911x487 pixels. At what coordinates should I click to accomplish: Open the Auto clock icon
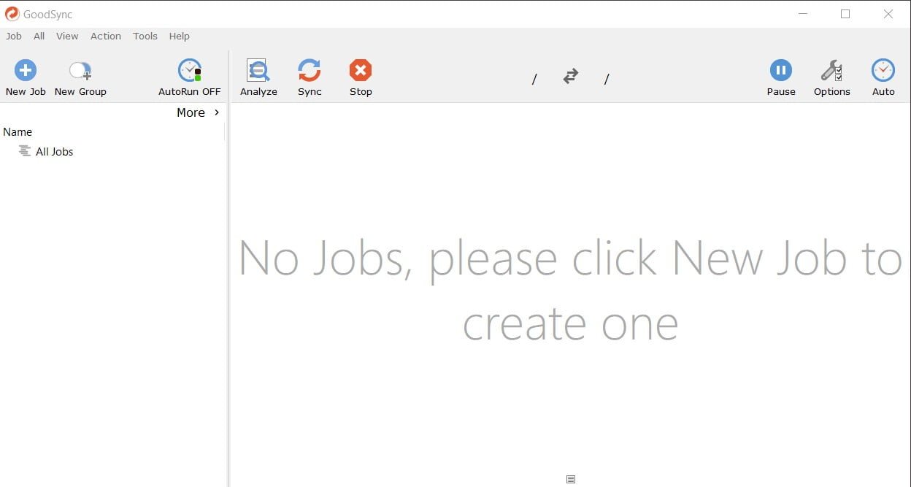coord(883,71)
